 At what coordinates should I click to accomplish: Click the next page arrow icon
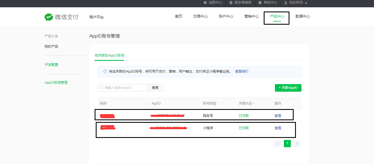tap(297, 143)
